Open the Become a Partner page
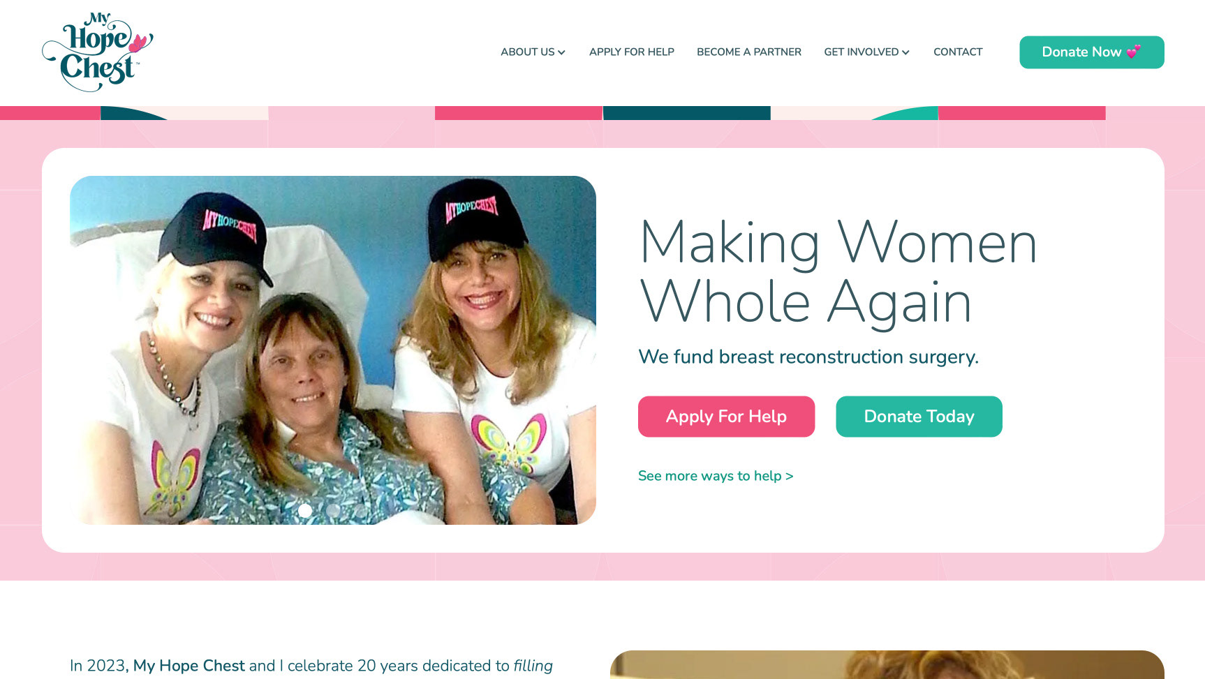The height and width of the screenshot is (679, 1205). pos(748,52)
